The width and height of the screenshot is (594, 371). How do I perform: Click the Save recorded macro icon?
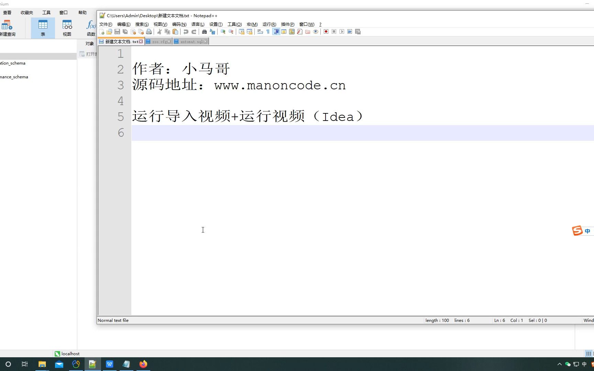pos(358,32)
